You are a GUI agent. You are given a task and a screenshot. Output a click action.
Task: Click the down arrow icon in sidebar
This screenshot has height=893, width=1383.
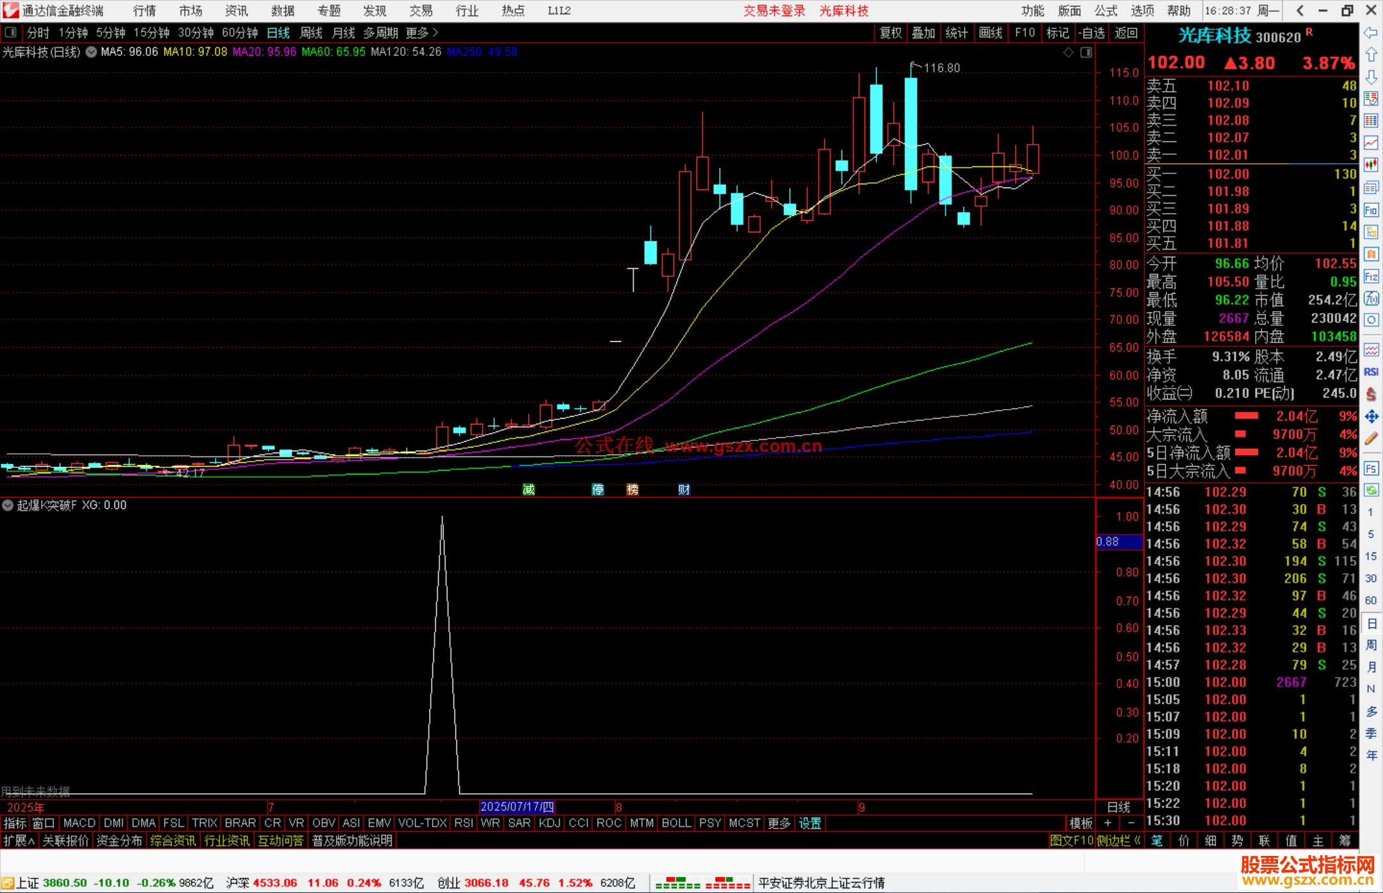tap(1371, 77)
